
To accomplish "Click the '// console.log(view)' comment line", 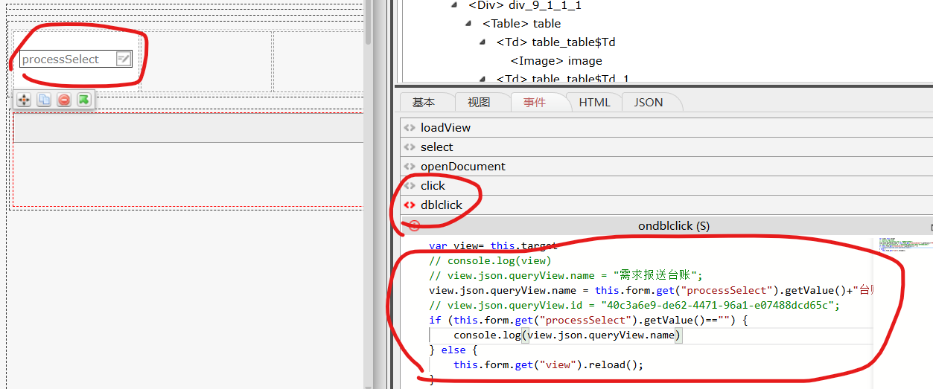I will tap(490, 260).
